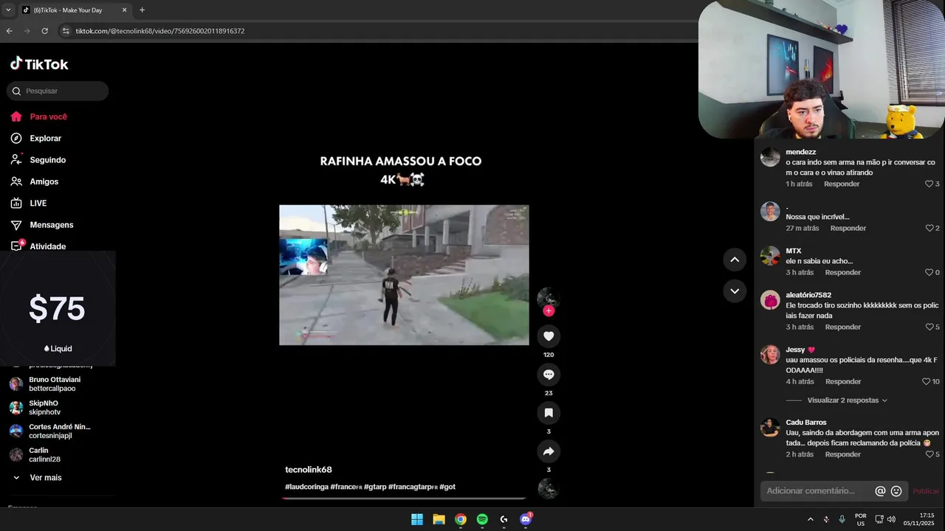
Task: Open Para você feed
Action: [38, 117]
